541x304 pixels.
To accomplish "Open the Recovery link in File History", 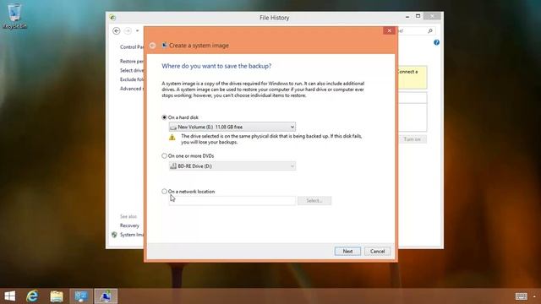I will click(x=129, y=225).
